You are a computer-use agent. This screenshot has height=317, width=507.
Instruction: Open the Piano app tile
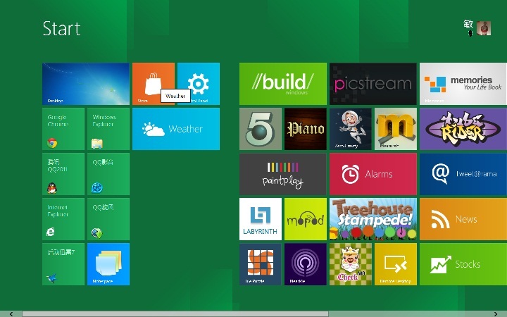point(305,129)
